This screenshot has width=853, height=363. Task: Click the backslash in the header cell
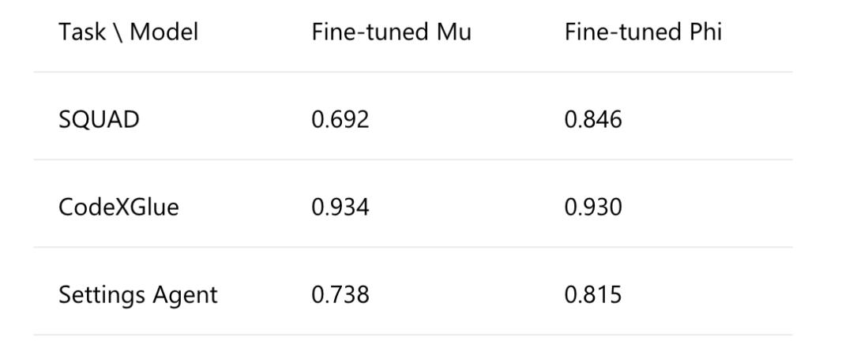pyautogui.click(x=112, y=32)
